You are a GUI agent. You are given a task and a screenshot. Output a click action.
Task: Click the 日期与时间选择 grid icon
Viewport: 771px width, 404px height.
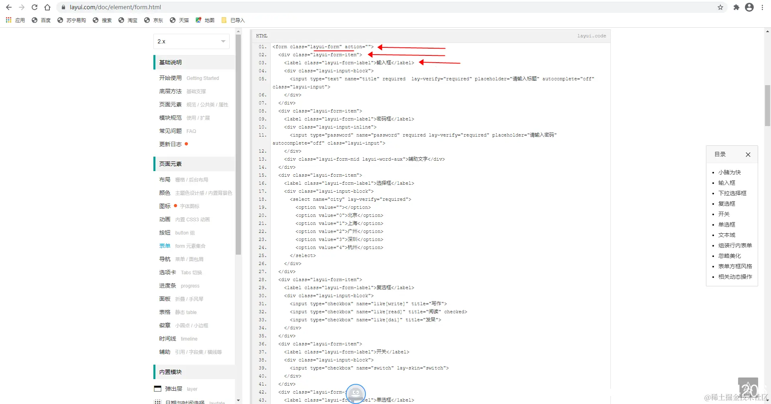tap(157, 402)
